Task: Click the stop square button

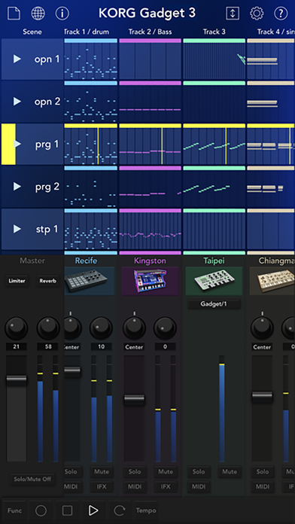Action: click(x=67, y=510)
